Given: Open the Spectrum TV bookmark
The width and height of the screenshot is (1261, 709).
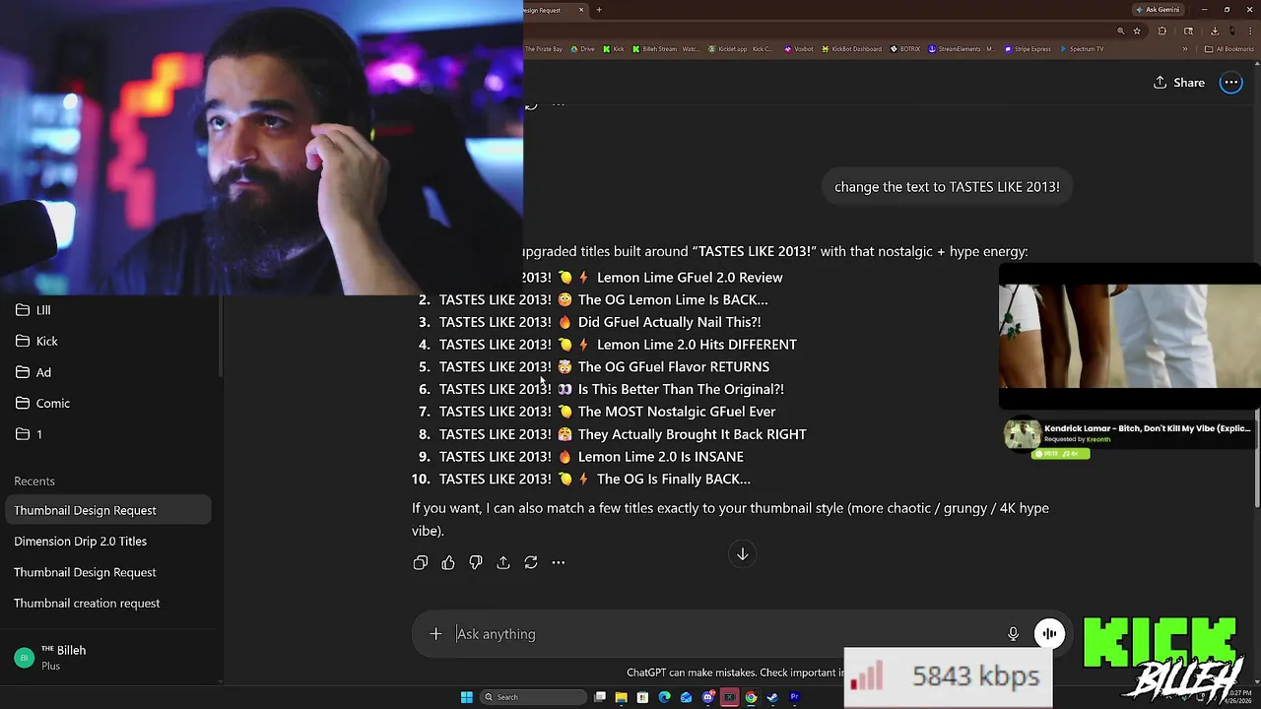Looking at the screenshot, I should 1083,49.
